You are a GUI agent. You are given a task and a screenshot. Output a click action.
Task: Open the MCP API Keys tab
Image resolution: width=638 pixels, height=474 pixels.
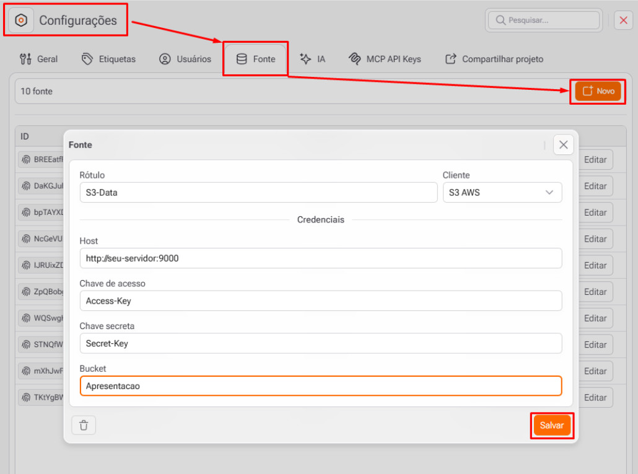click(x=385, y=59)
